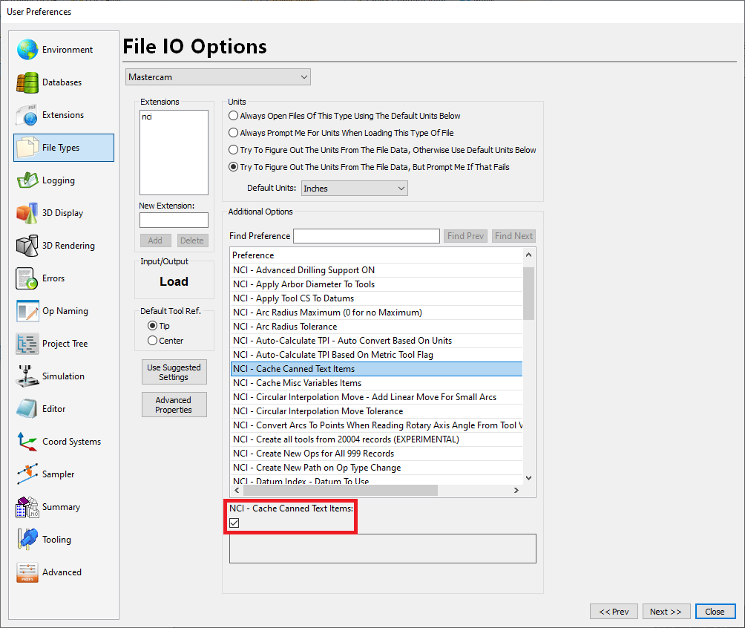The height and width of the screenshot is (628, 745).
Task: Select 'Auto-Calculate TPI Based On Metric Tool Flag' row
Action: coord(376,355)
